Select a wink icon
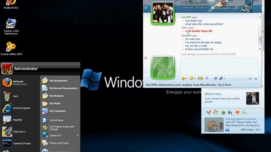The image size is (271, 152). (x=191, y=79)
